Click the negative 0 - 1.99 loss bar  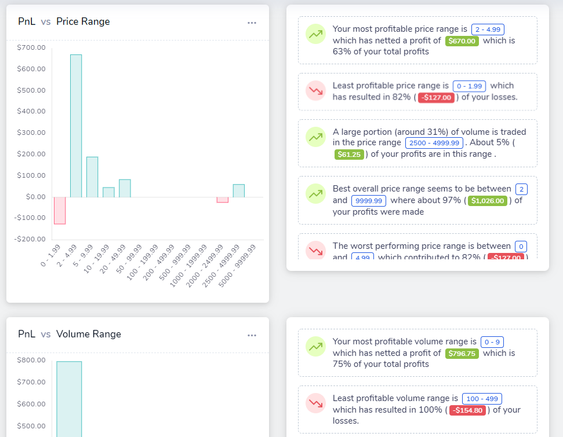coord(60,211)
